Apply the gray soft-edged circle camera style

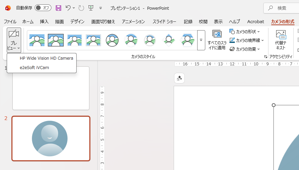[x=150, y=40]
